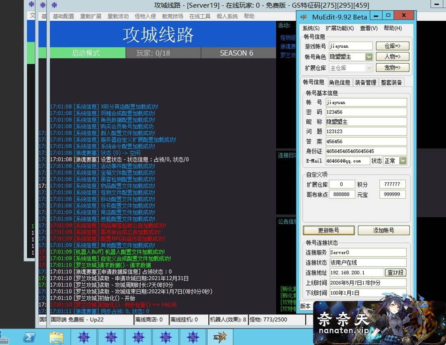Click log line [罗兰攻城]初始化() - 开始
This screenshot has width=446, height=345.
92,298
